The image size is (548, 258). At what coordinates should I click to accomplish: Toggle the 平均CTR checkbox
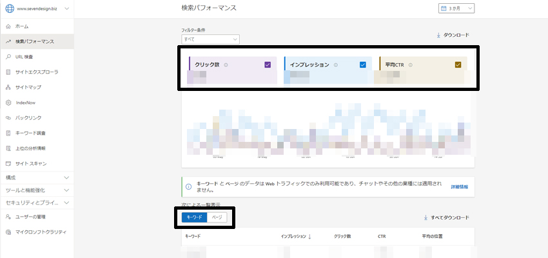click(458, 64)
